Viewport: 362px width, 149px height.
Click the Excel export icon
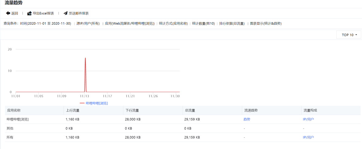(x=29, y=13)
